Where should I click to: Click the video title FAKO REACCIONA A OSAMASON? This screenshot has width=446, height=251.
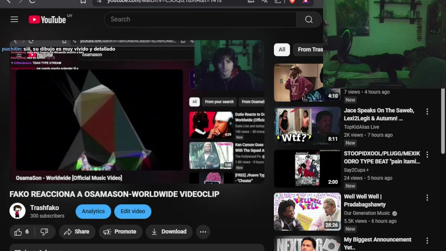tap(114, 194)
